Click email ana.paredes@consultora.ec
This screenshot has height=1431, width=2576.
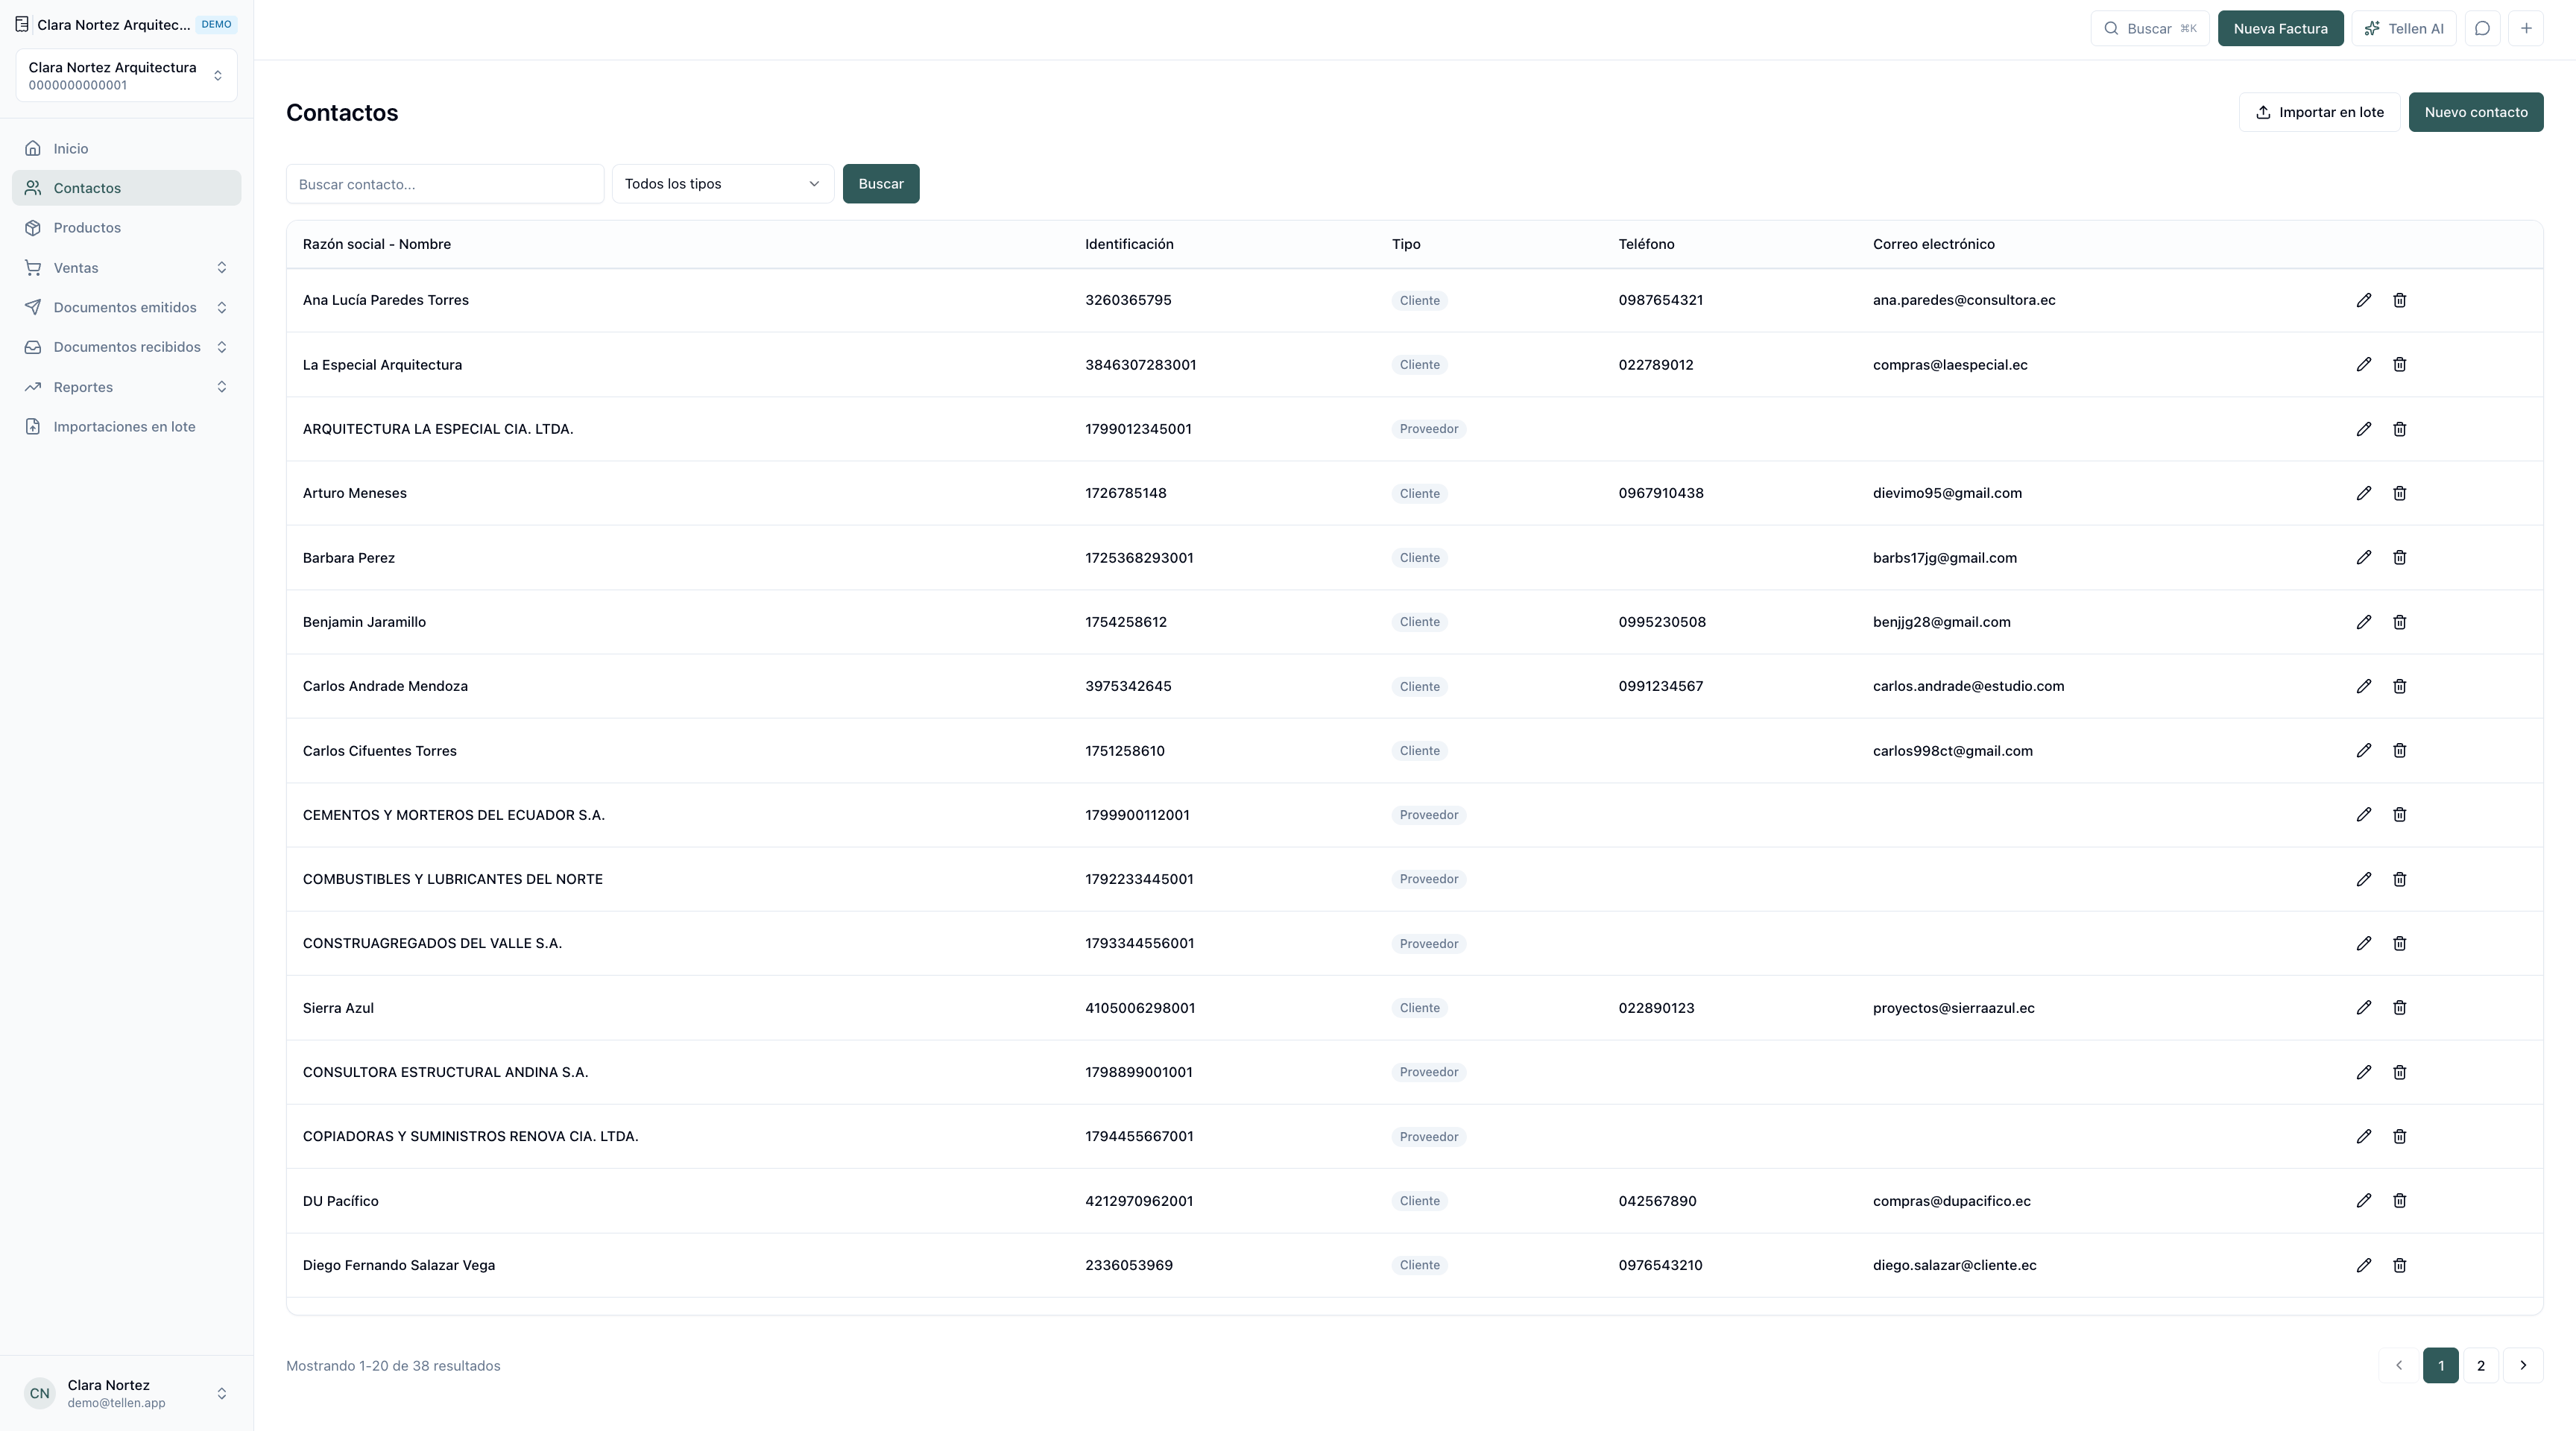[1964, 300]
